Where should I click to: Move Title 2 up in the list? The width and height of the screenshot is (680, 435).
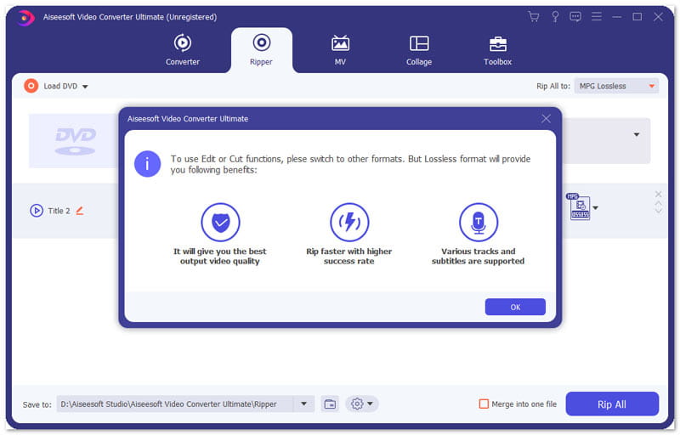tap(658, 203)
